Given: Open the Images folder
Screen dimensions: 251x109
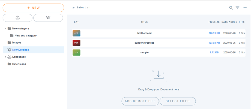Looking at the screenshot, I should (17, 43).
